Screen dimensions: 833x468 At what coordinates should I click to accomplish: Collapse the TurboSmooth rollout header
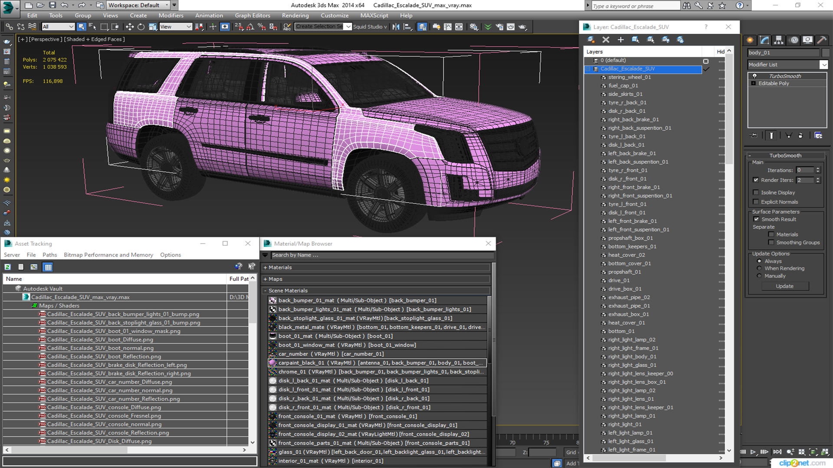pyautogui.click(x=785, y=156)
